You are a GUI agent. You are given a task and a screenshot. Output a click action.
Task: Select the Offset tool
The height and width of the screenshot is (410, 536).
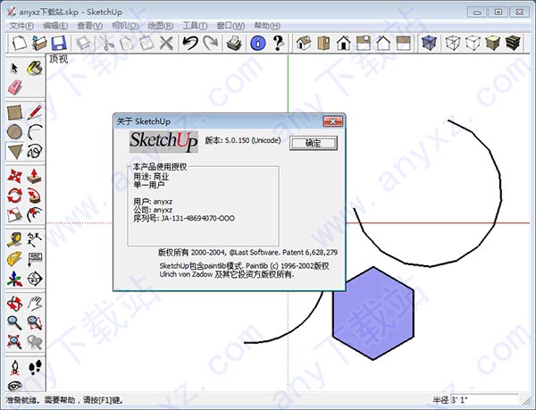35,215
